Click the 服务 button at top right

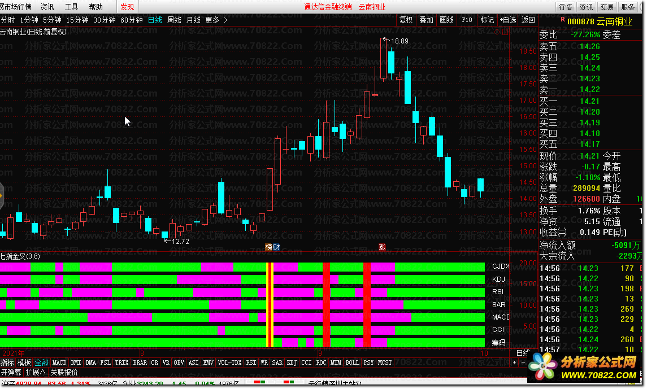[628, 7]
